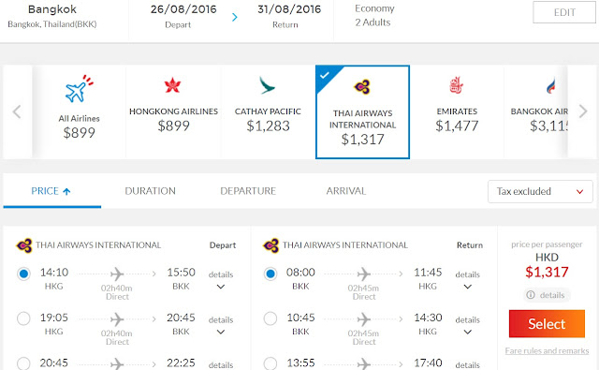Choose the 20:45 HKG departure radio button
Screen dimensions: 599x370
(23, 363)
